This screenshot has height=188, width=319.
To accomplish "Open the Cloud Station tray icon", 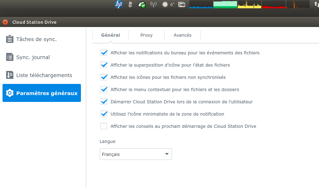I will pyautogui.click(x=142, y=5).
